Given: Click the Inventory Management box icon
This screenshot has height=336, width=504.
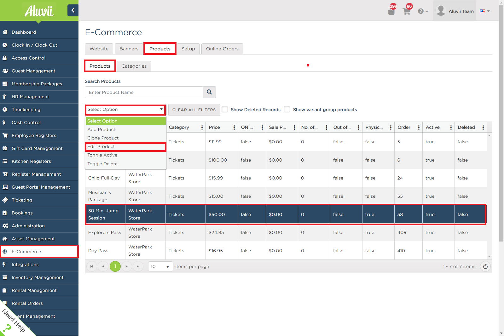Looking at the screenshot, I should tap(5, 277).
